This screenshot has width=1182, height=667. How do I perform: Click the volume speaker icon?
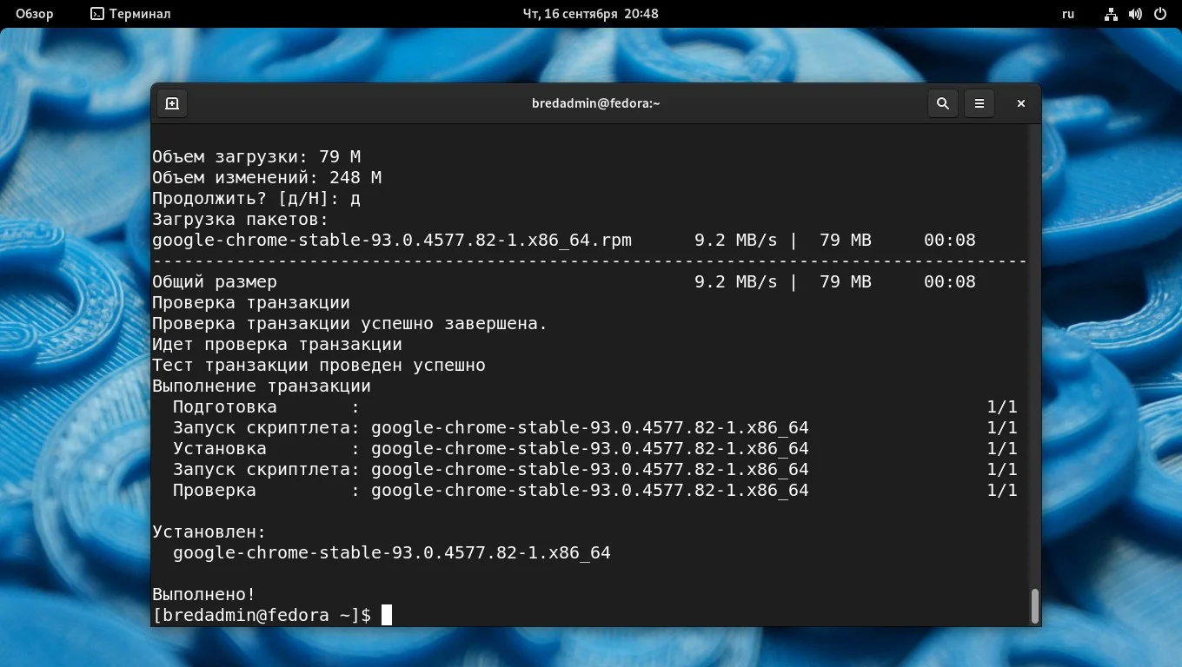click(x=1135, y=14)
